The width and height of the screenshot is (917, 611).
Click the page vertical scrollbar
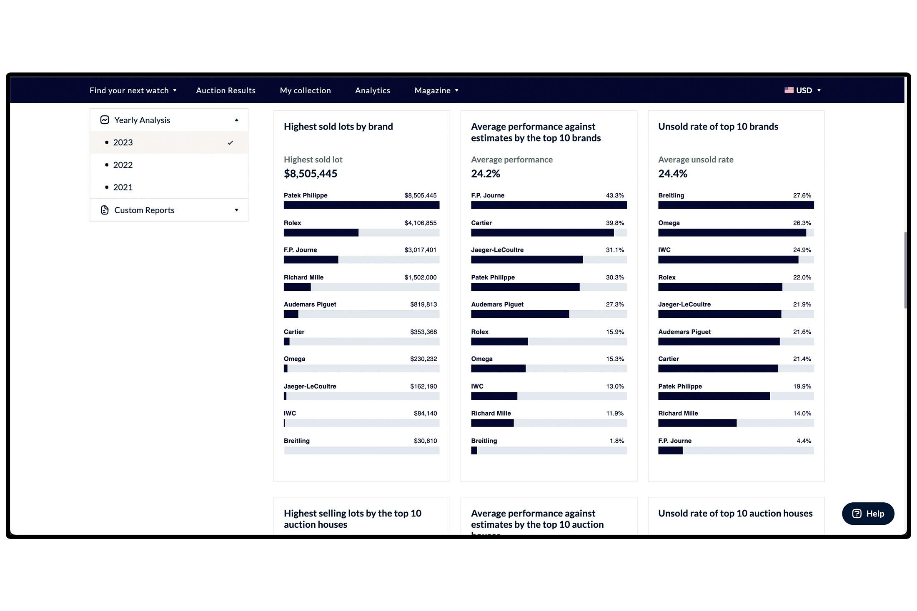point(905,270)
